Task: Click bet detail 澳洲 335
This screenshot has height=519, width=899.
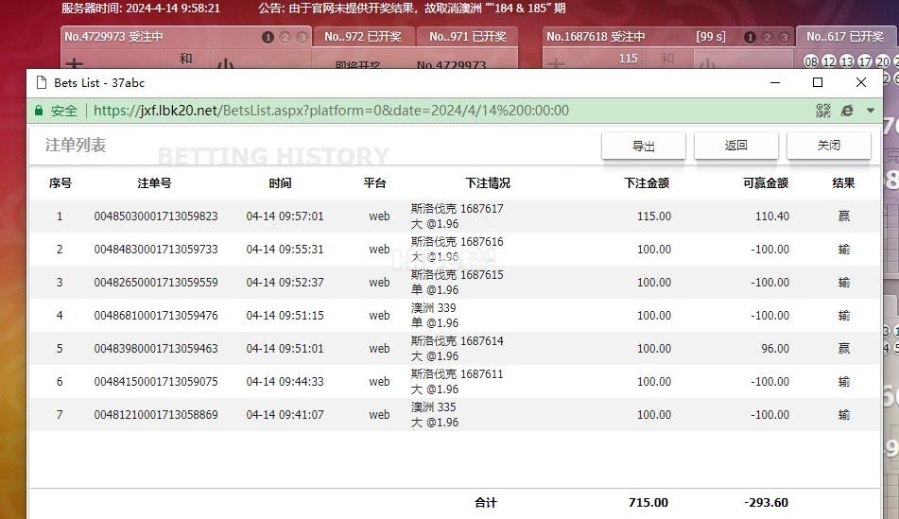Action: coord(434,407)
